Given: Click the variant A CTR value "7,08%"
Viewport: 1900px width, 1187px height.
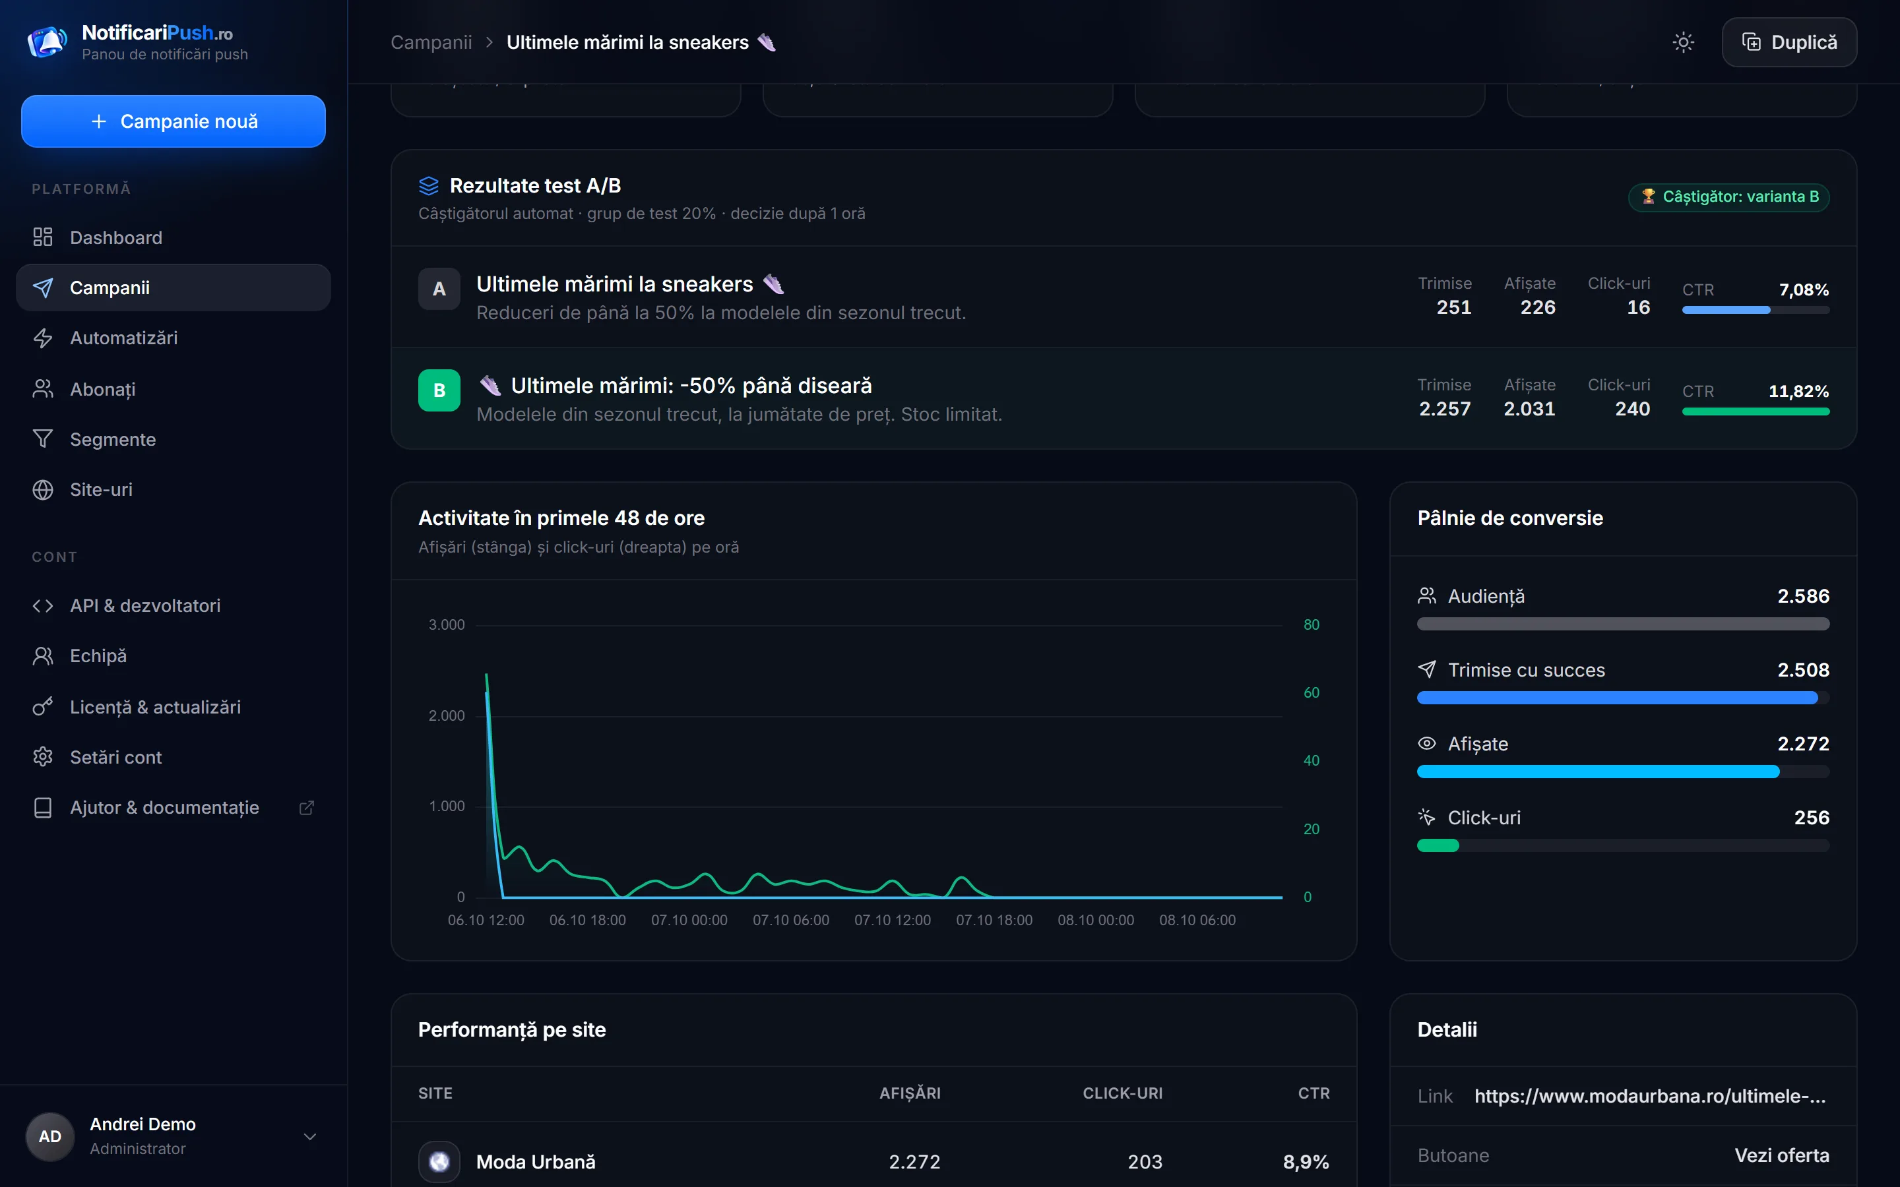Looking at the screenshot, I should pyautogui.click(x=1804, y=289).
